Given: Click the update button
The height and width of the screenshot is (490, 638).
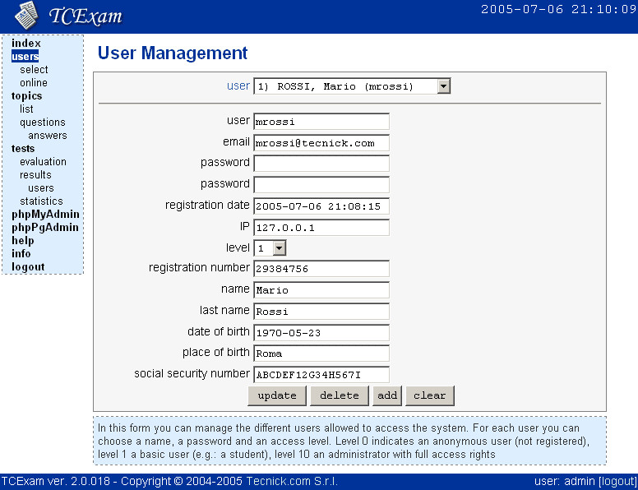Looking at the screenshot, I should (277, 395).
